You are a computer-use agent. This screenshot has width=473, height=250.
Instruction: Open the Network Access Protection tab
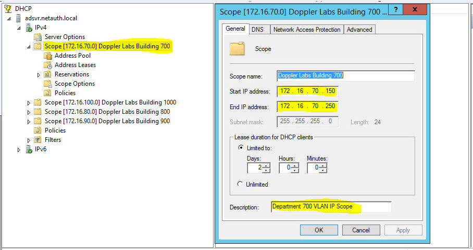coord(307,30)
